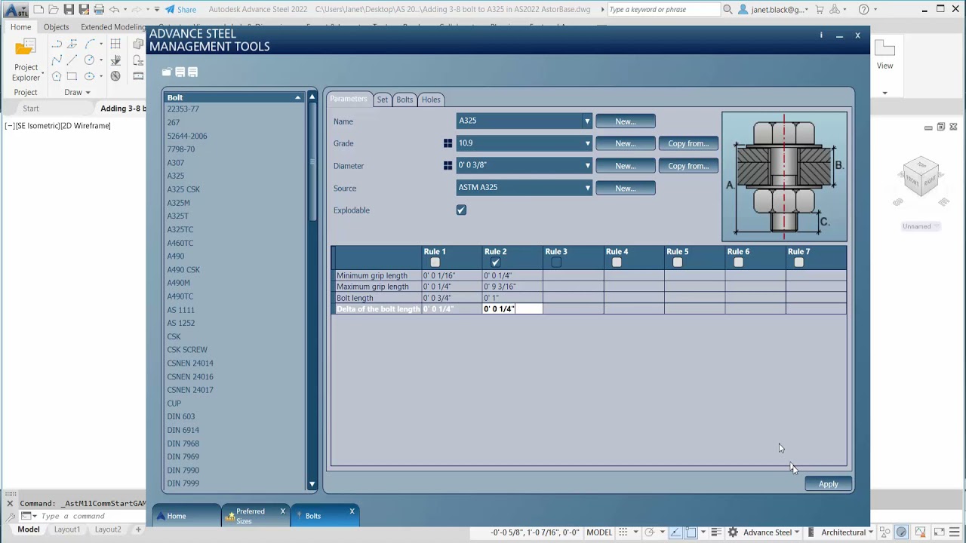Click the Undo arrow in quick access toolbar

(x=114, y=9)
